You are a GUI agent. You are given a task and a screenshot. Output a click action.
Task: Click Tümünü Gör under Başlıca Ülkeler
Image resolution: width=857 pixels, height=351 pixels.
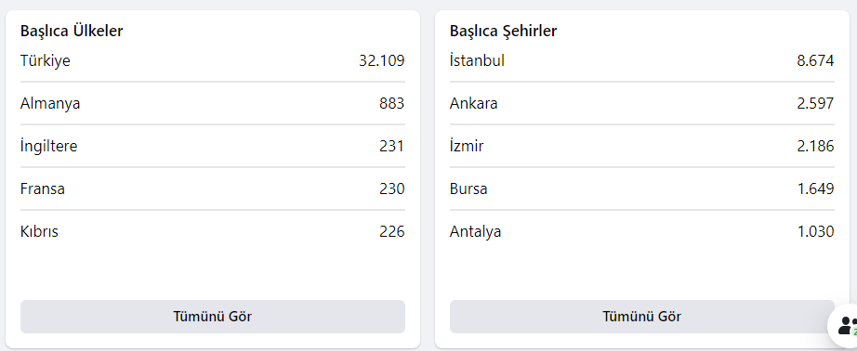point(213,317)
